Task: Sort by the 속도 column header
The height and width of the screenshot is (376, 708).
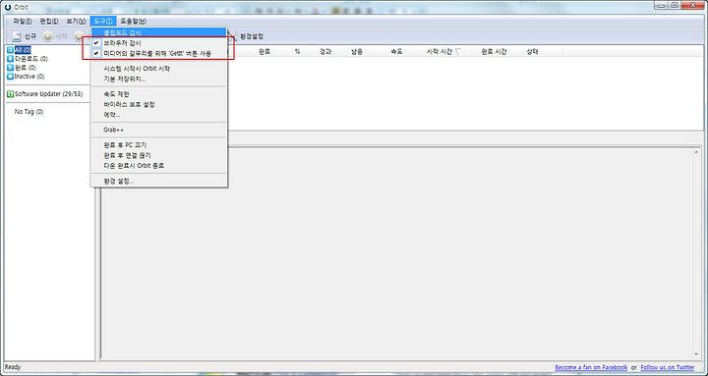Action: point(396,52)
